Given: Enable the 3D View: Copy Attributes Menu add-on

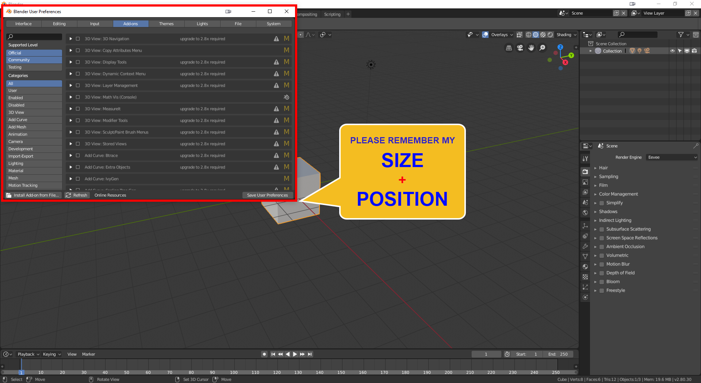Looking at the screenshot, I should point(78,50).
